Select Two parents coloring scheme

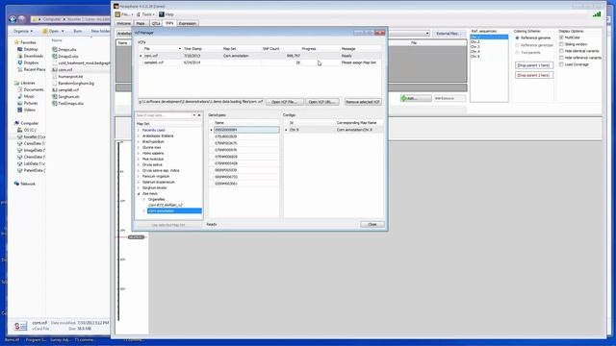(517, 52)
